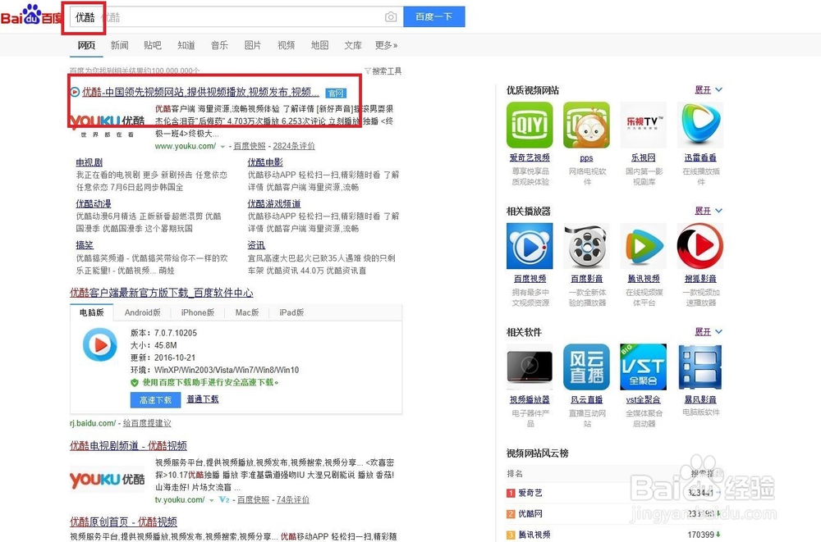Click vst全聚合 icon
The height and width of the screenshot is (542, 821).
pos(644,367)
